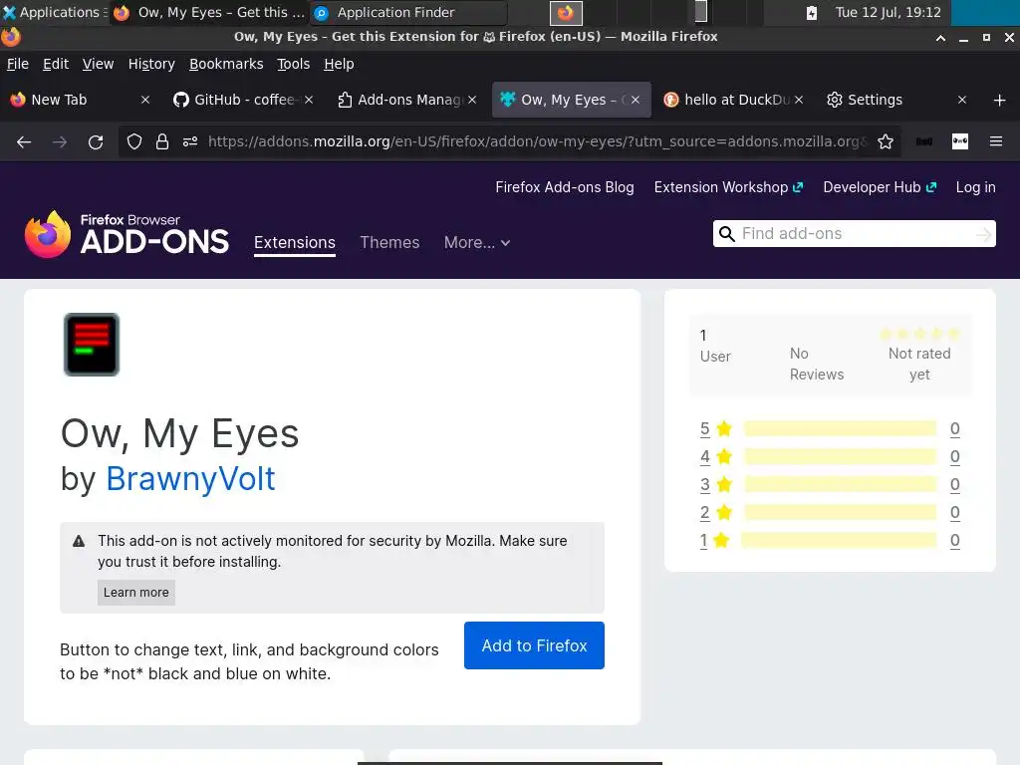Close the Settings tab
1020x765 pixels.
(962, 100)
